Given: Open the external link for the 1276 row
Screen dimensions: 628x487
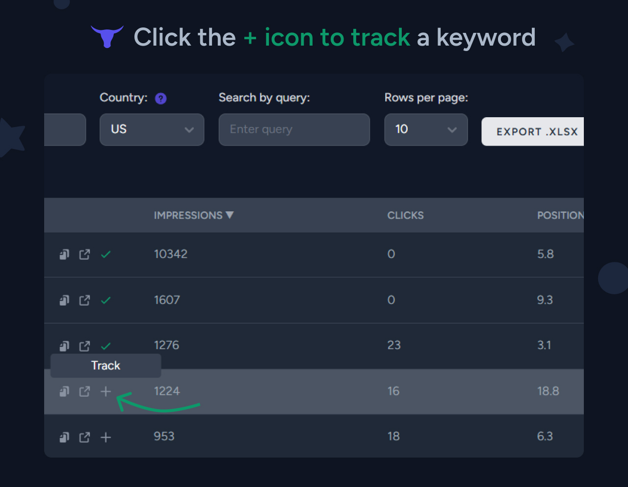Looking at the screenshot, I should [84, 346].
